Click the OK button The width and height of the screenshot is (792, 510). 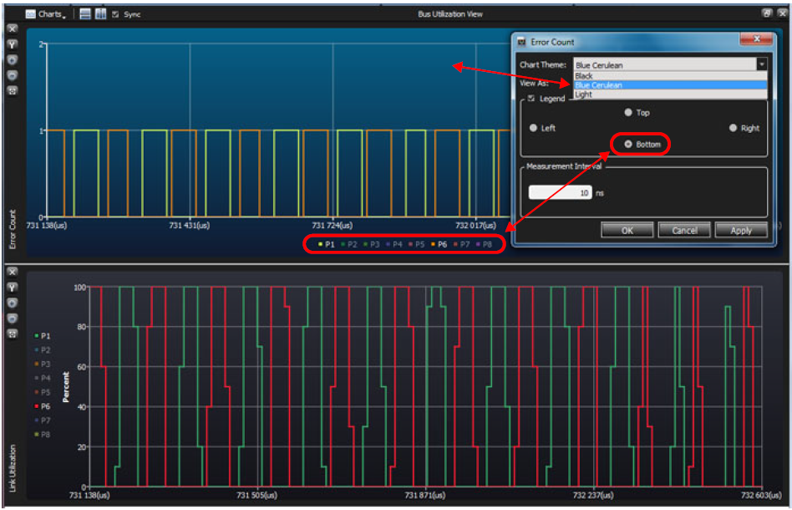pyautogui.click(x=627, y=231)
